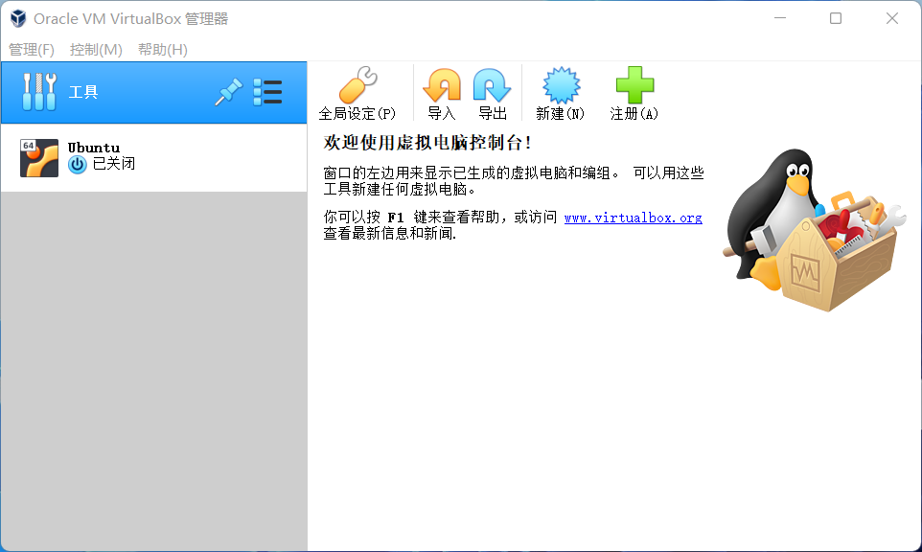Click the 导出 export appliance icon
This screenshot has height=552, width=922.
pos(492,86)
